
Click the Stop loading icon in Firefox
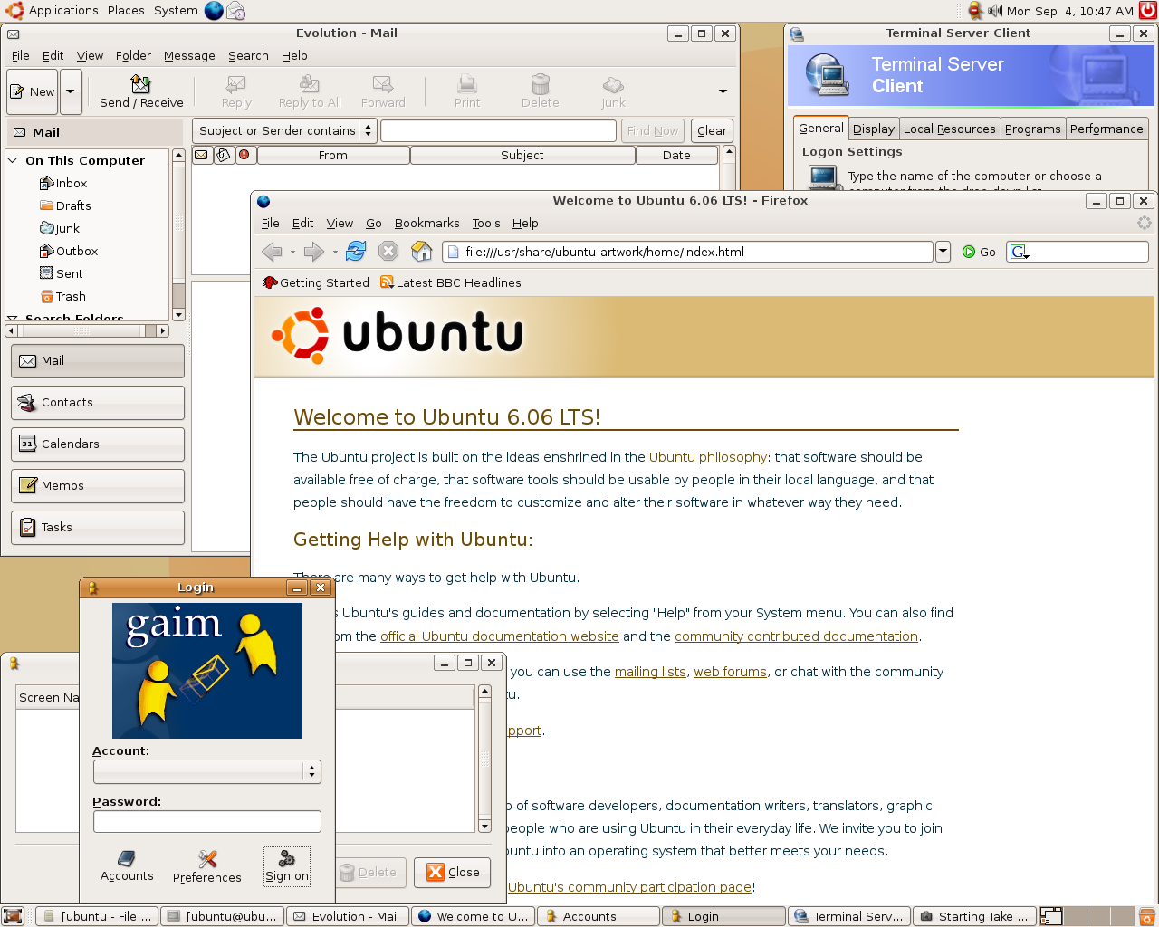pyautogui.click(x=388, y=252)
